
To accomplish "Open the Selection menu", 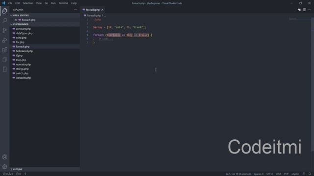I will pos(28,3).
